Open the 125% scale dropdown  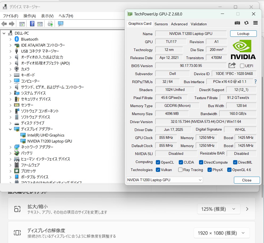pos(218,209)
